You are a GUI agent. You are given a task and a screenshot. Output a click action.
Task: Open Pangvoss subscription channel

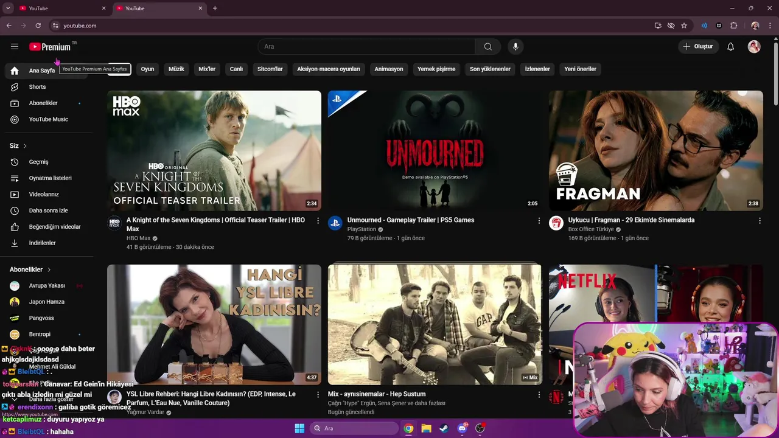46,318
